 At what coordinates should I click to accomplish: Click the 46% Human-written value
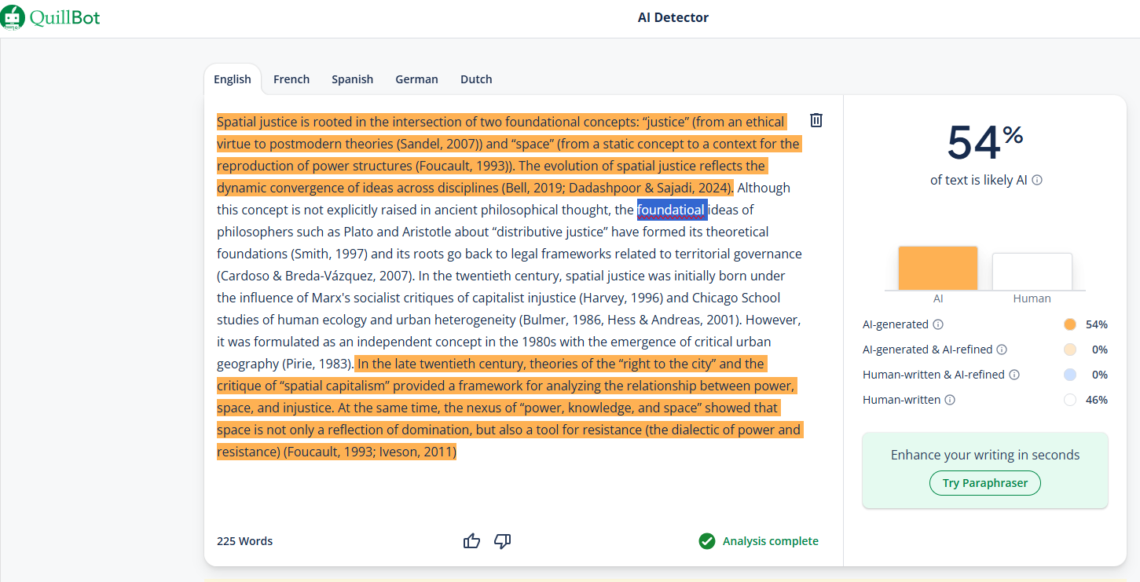(1097, 400)
